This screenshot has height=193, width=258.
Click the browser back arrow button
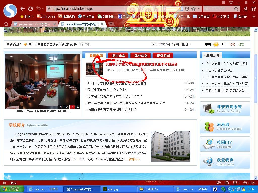23,9
